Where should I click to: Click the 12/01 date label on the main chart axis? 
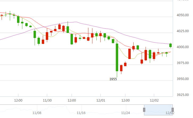(100, 100)
